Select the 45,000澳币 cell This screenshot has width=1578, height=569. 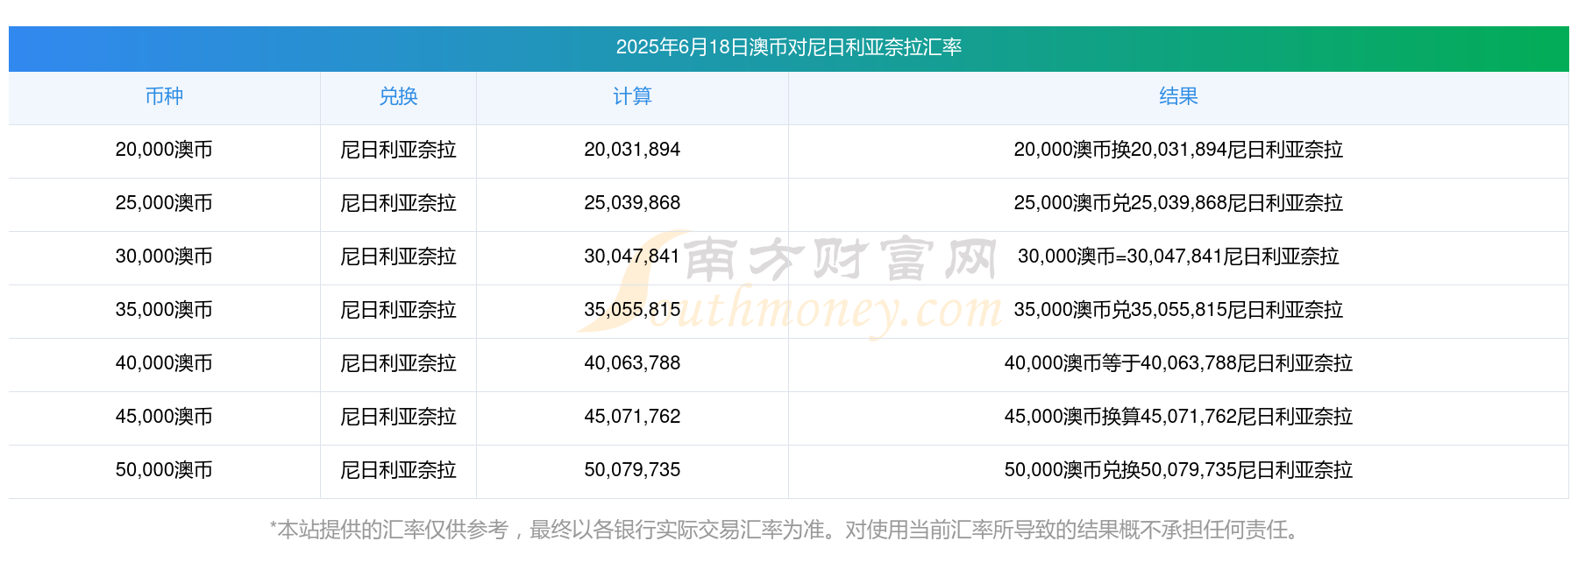[164, 417]
